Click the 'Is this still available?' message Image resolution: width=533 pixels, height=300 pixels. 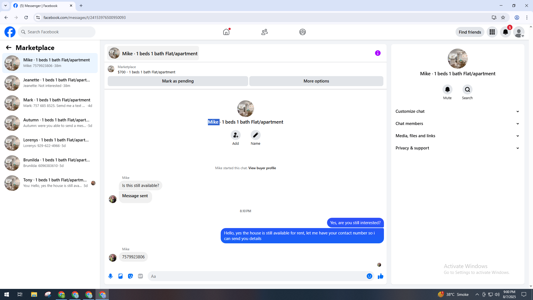[x=140, y=186]
